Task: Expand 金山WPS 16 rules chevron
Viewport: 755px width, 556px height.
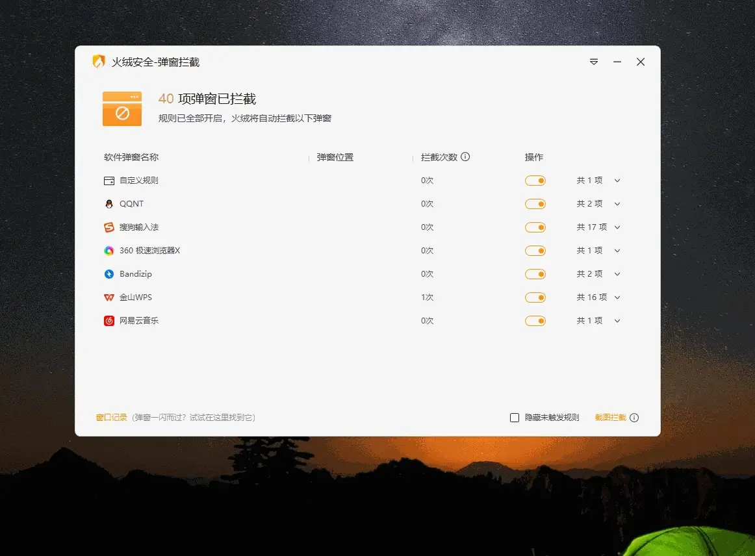Action: click(617, 297)
